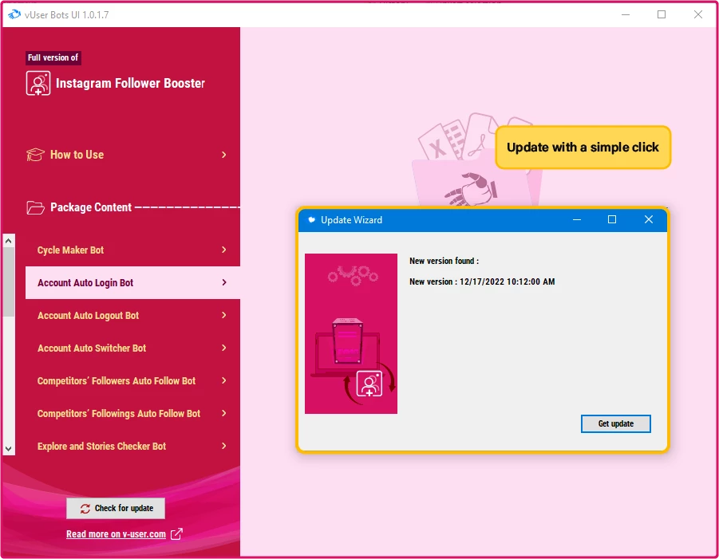Select Account Auto Logout Bot entry
Image resolution: width=719 pixels, height=559 pixels.
click(132, 315)
